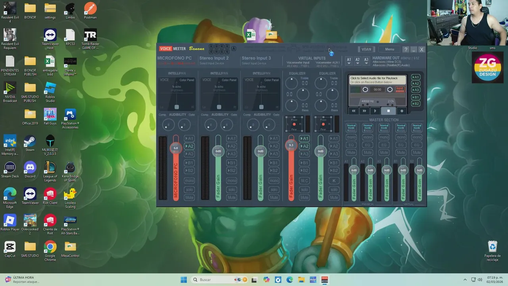508x286 pixels.
Task: Click Voicemeeter Input Treble equalizer knob
Action: coord(291,83)
